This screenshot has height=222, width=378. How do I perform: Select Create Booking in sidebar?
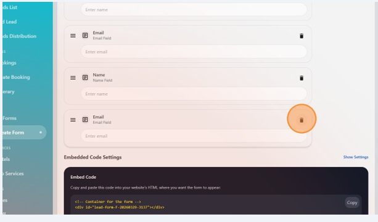(x=16, y=77)
